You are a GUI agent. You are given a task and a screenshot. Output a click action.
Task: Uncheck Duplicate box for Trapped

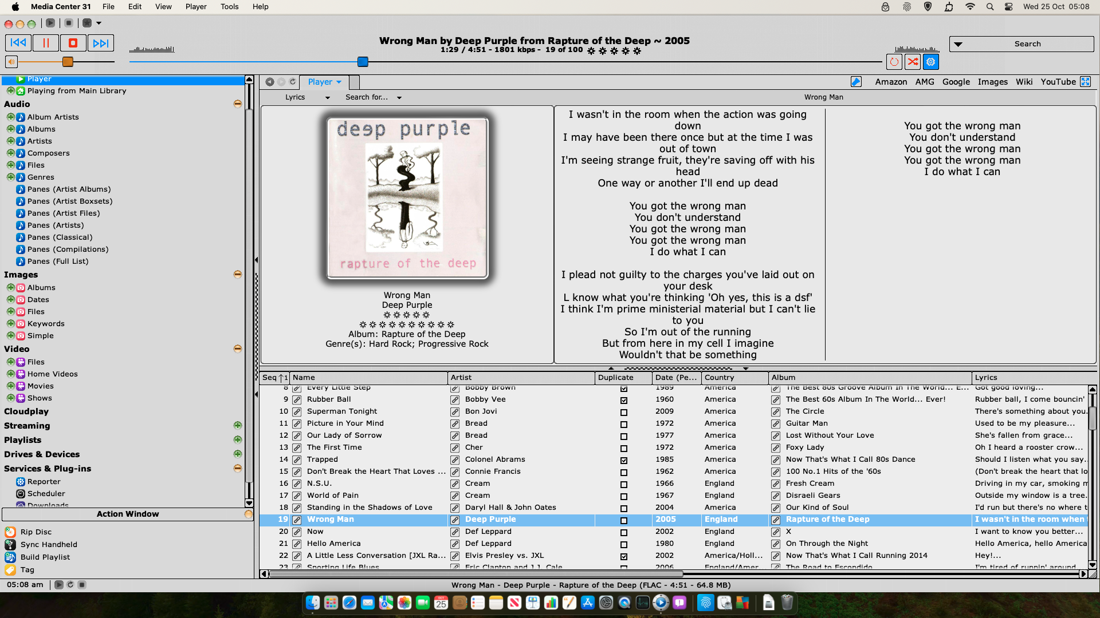click(624, 461)
